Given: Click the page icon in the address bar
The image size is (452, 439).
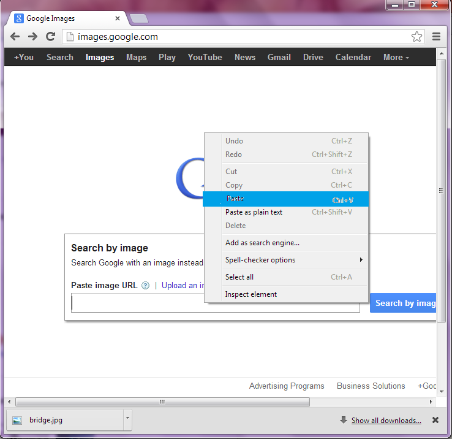Looking at the screenshot, I should 70,37.
